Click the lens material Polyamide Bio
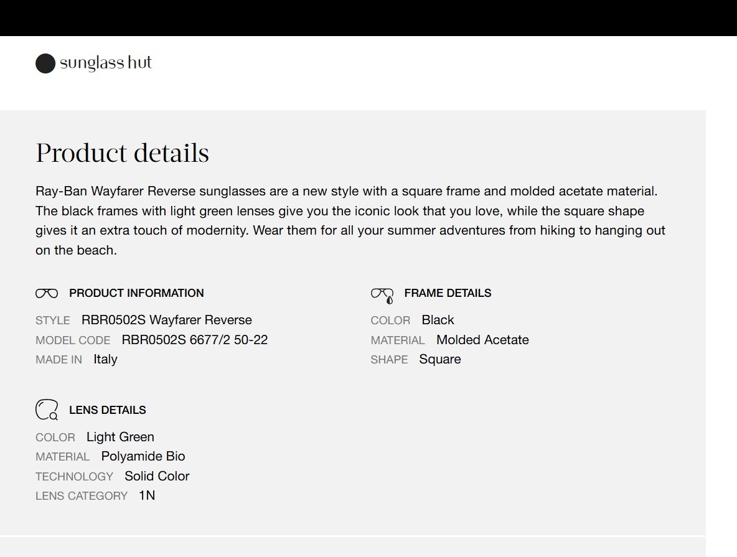The image size is (737, 557). 143,456
